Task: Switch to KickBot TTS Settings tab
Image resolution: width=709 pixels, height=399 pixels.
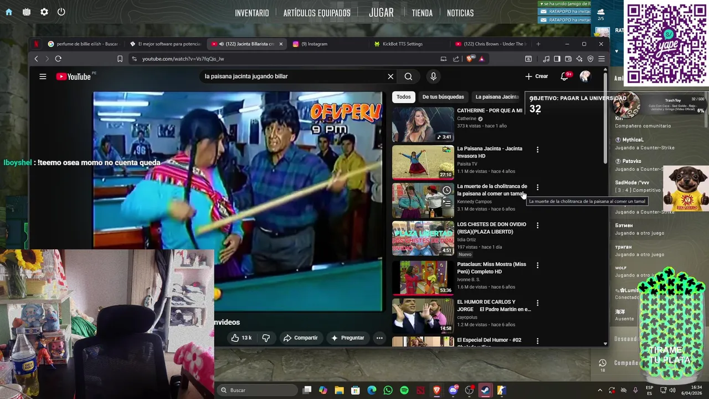Action: [x=409, y=44]
